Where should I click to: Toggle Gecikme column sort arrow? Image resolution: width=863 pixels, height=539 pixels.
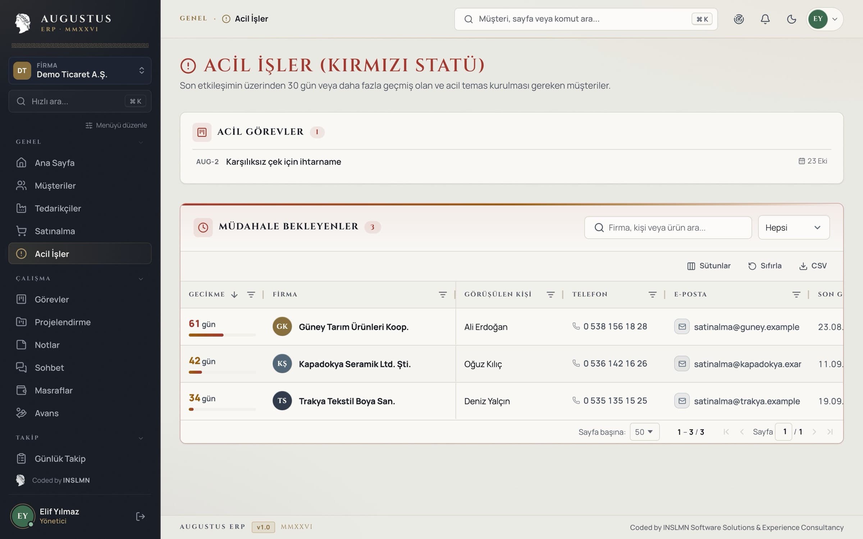[x=234, y=295]
